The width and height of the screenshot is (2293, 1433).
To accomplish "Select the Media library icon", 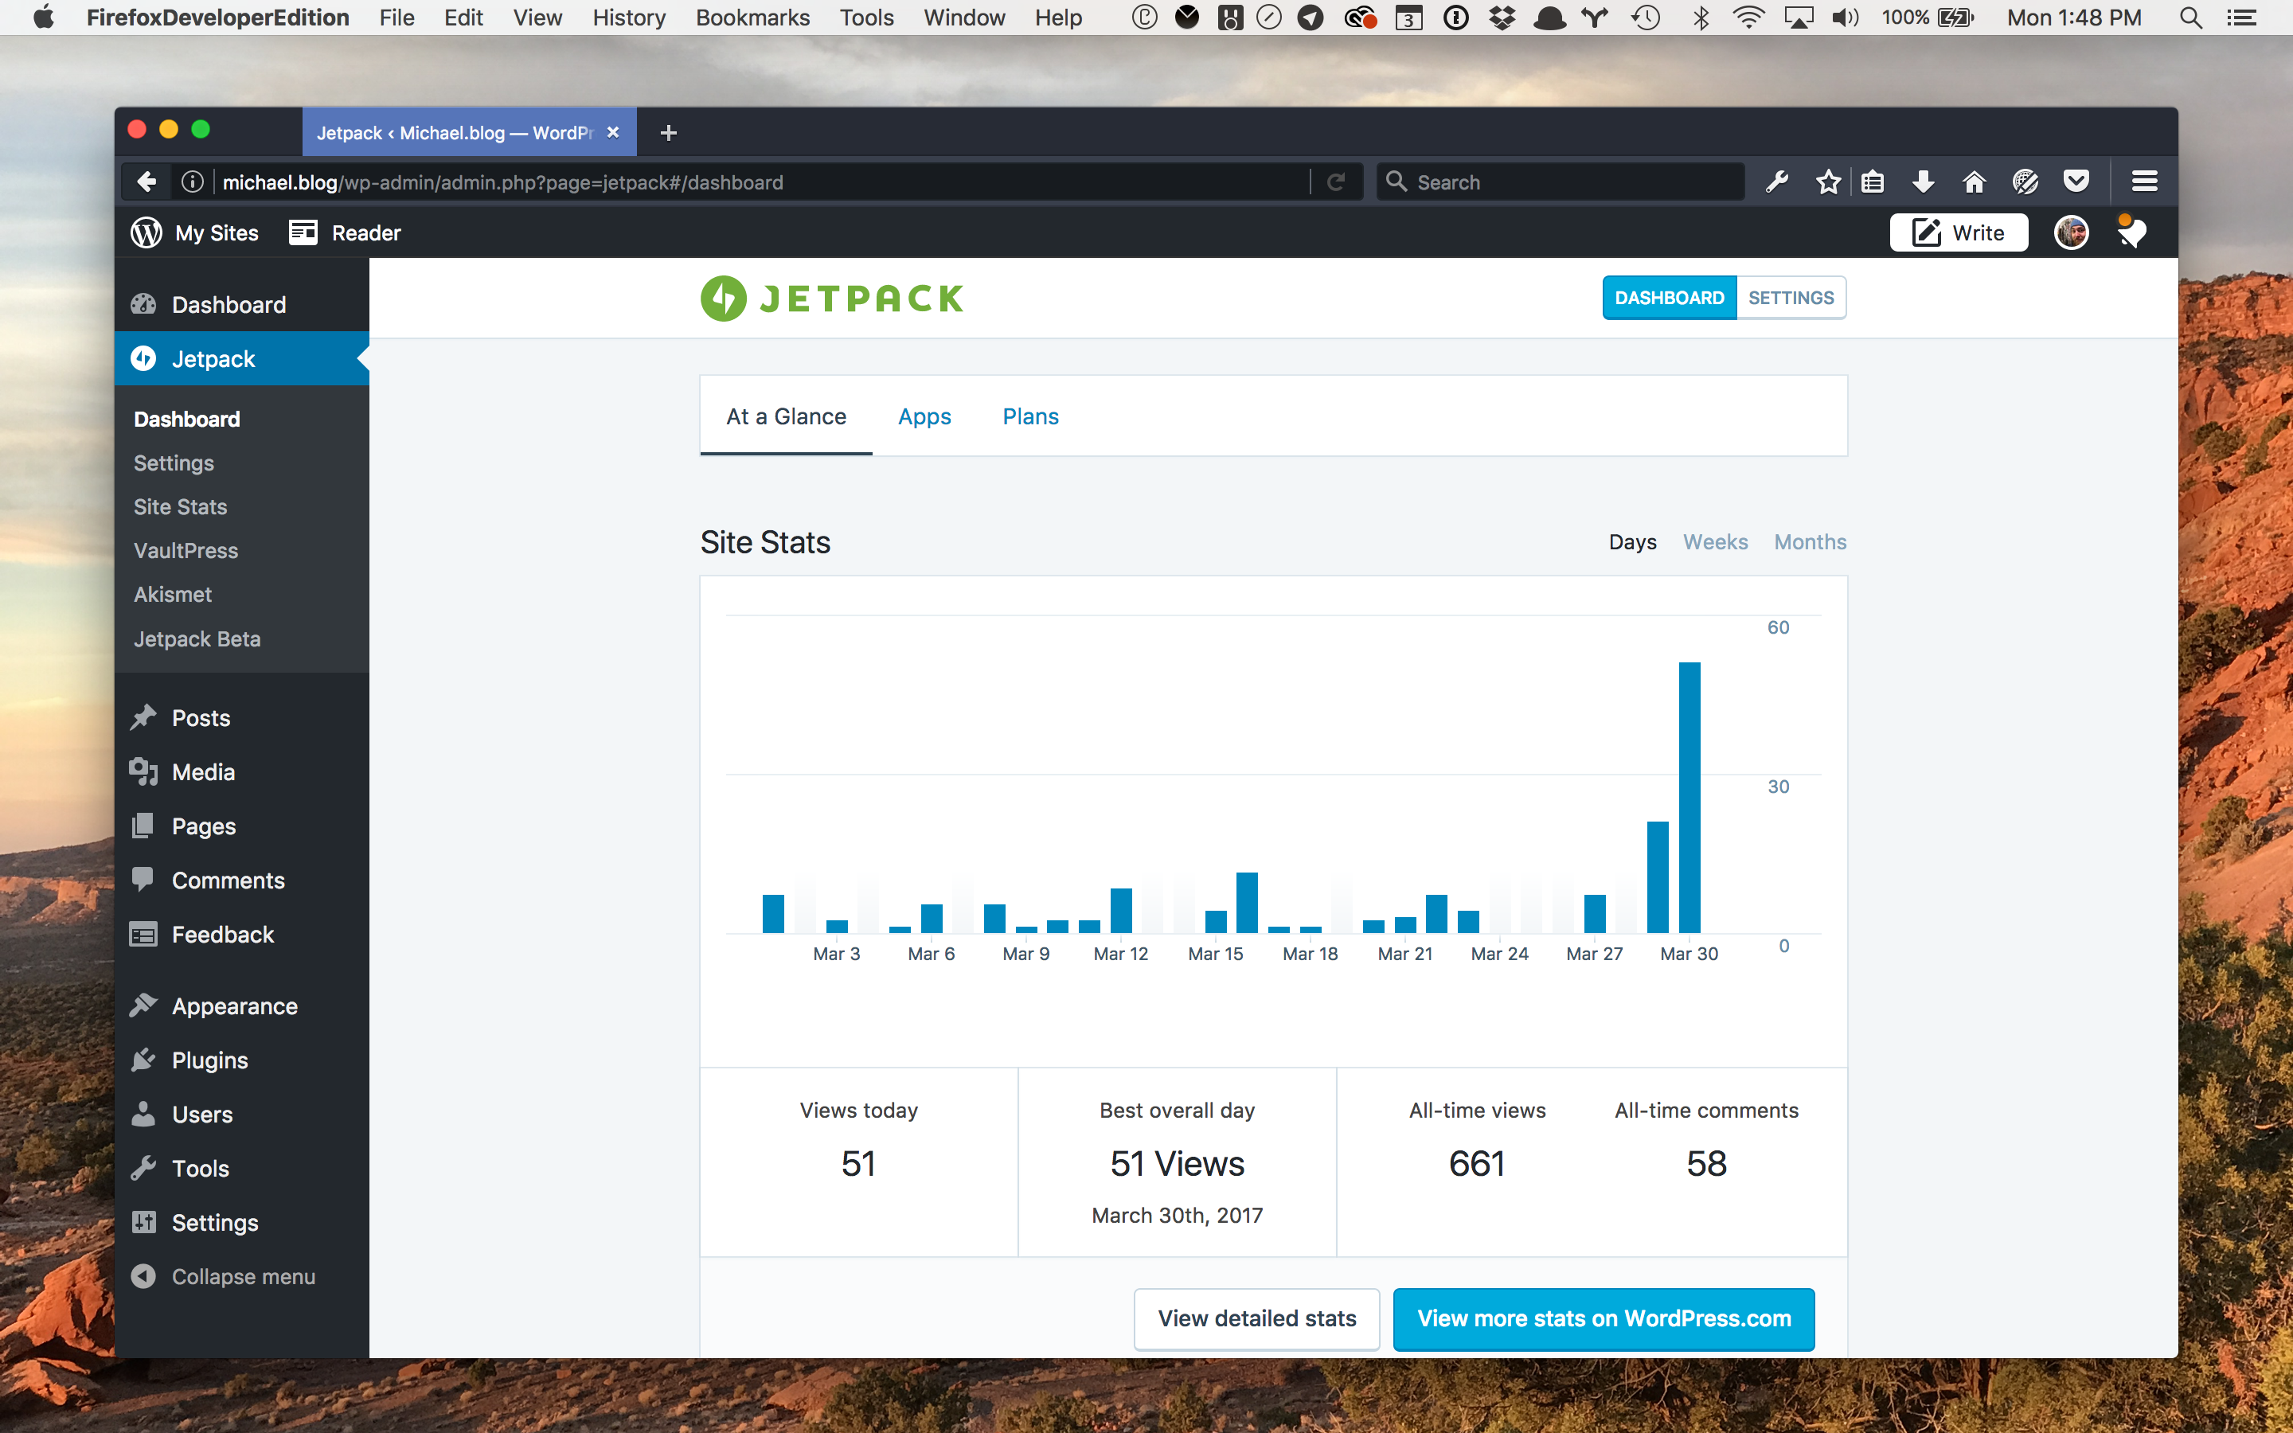I will point(144,771).
